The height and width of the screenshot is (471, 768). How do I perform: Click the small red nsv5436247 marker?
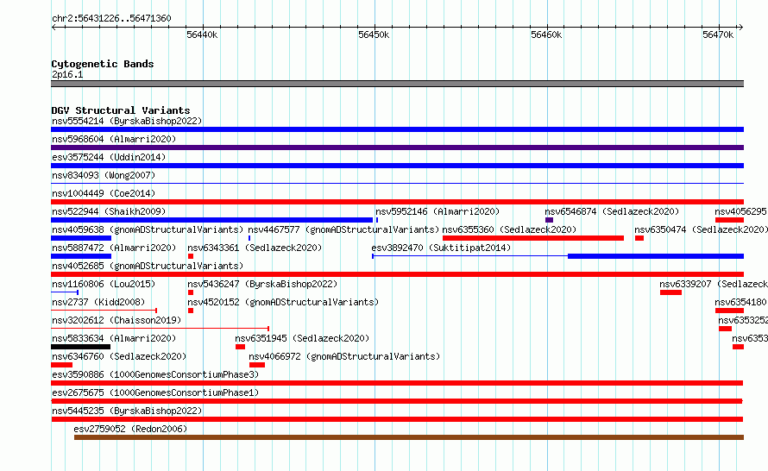[191, 292]
